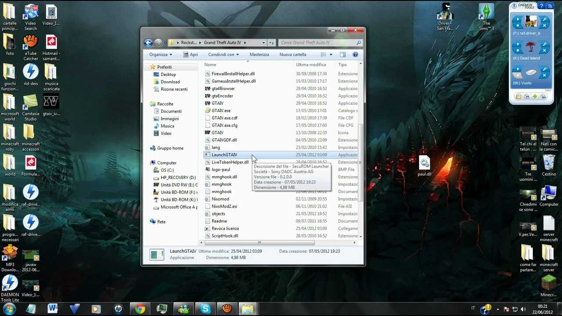Refresh the Grand Theft Auto IV folder
The width and height of the screenshot is (562, 316).
click(271, 43)
